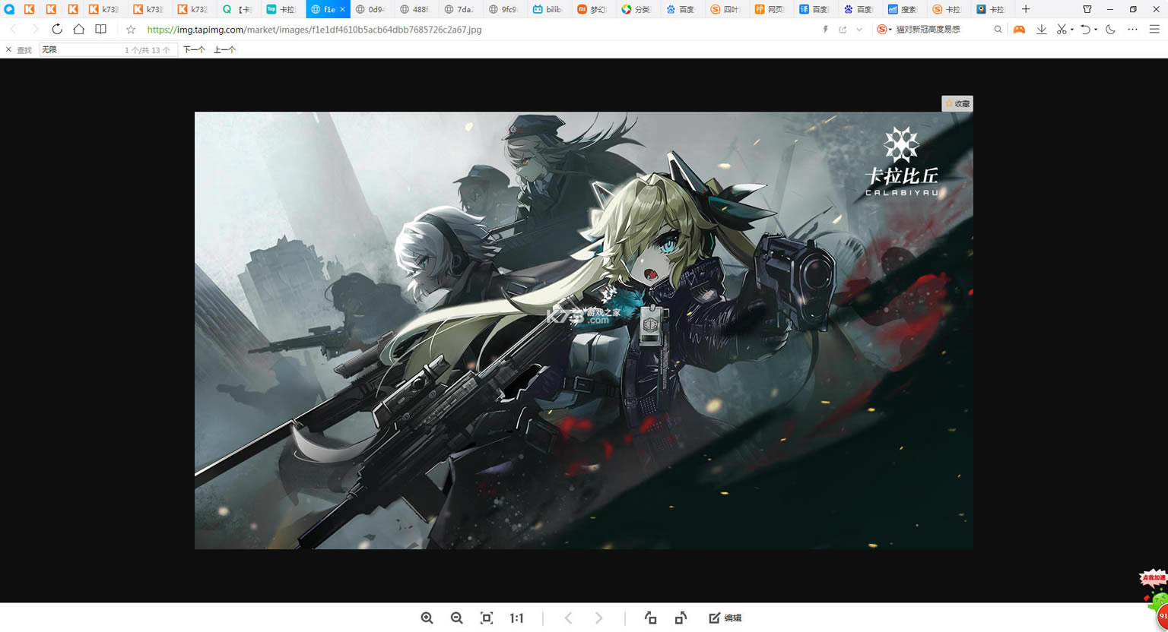
Task: Open the Sogou search engine dropdown
Action: pos(884,30)
